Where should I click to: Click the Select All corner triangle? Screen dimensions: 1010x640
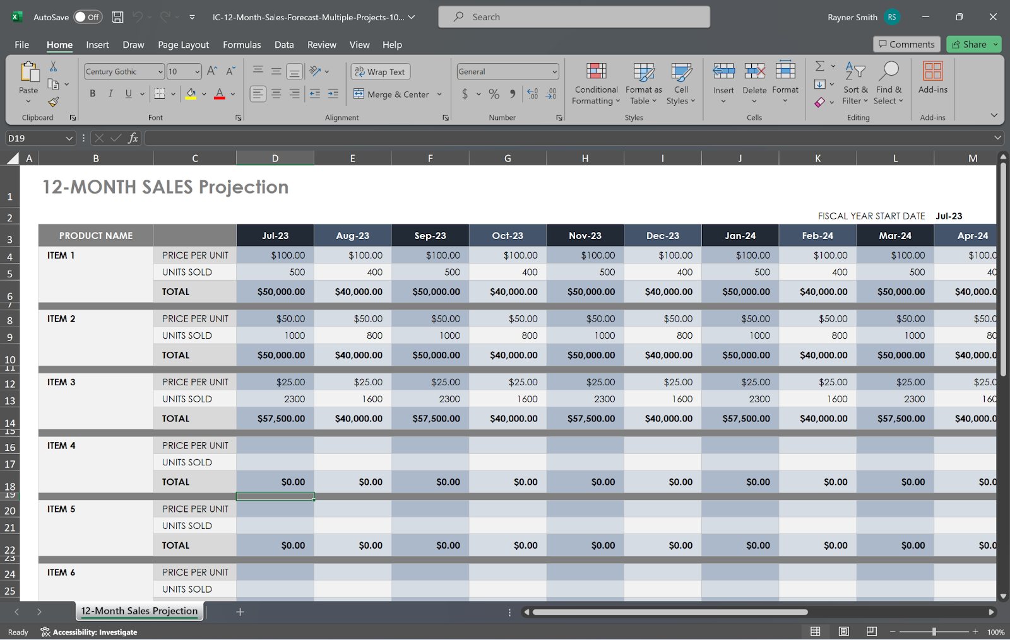13,158
